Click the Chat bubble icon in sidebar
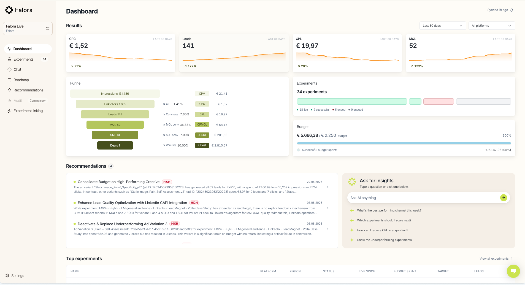Image resolution: width=525 pixels, height=285 pixels. click(x=9, y=69)
